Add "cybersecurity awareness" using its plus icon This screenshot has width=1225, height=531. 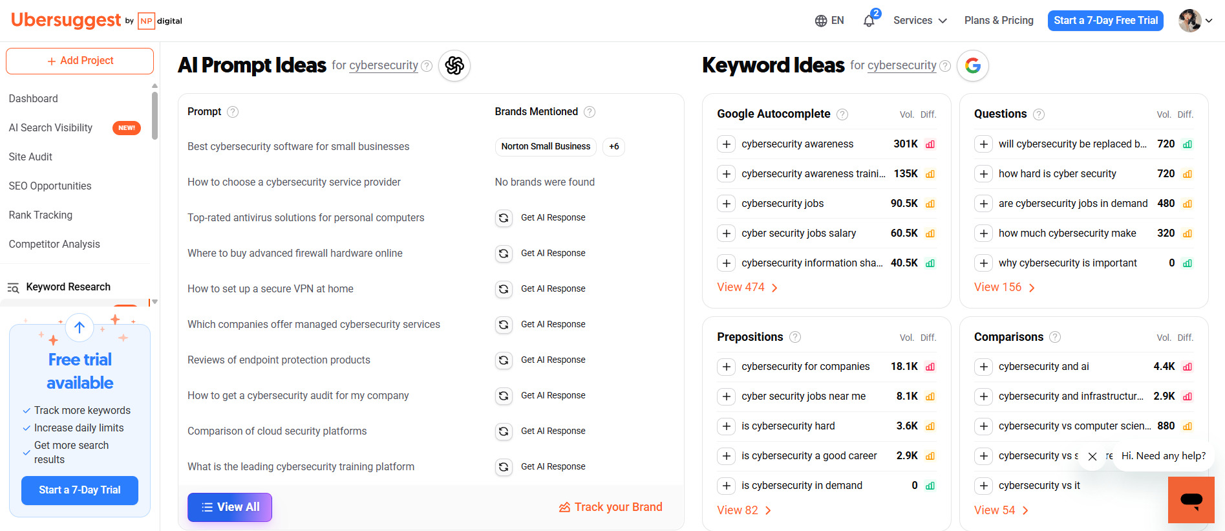click(x=726, y=144)
